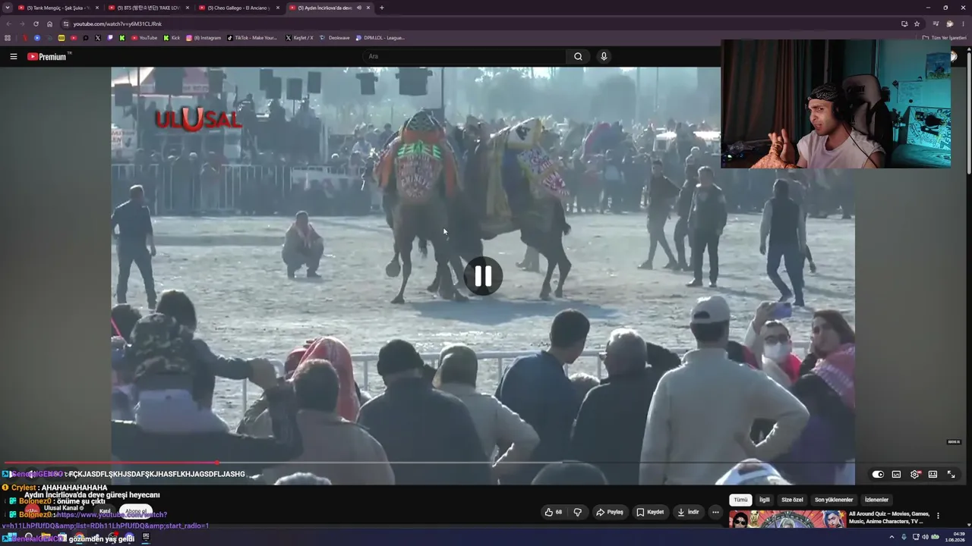Click the Paylaş share button

tap(610, 512)
